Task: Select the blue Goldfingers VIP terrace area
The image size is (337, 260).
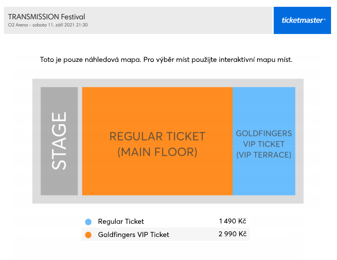Action: 264,141
